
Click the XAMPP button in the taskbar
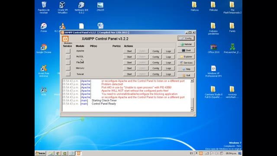(79, 153)
